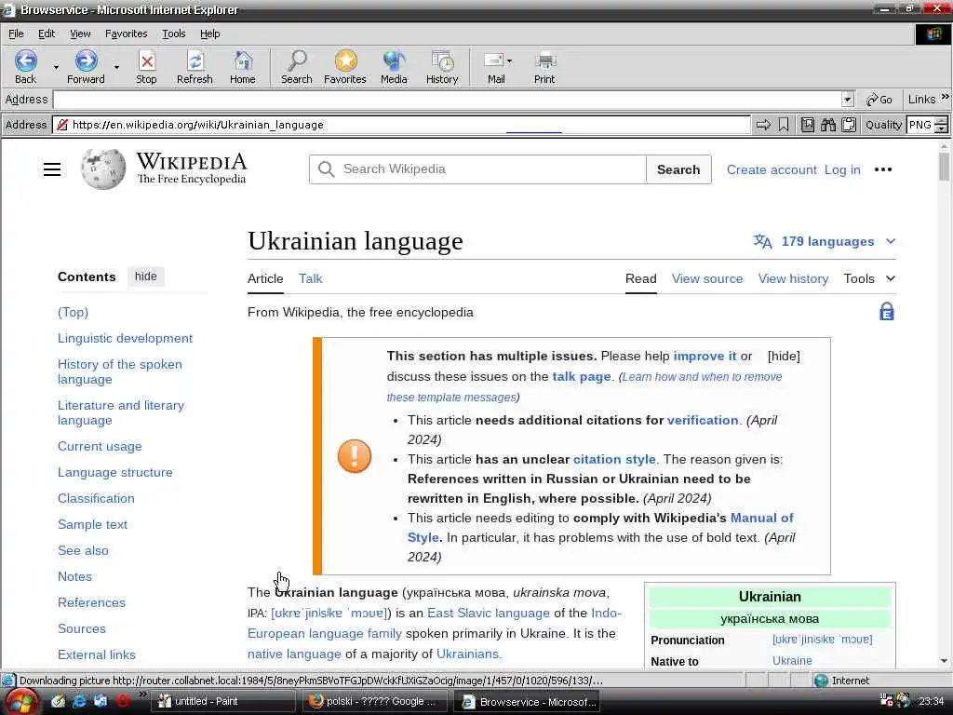Jump to the External links section
Image resolution: width=953 pixels, height=715 pixels.
[97, 654]
